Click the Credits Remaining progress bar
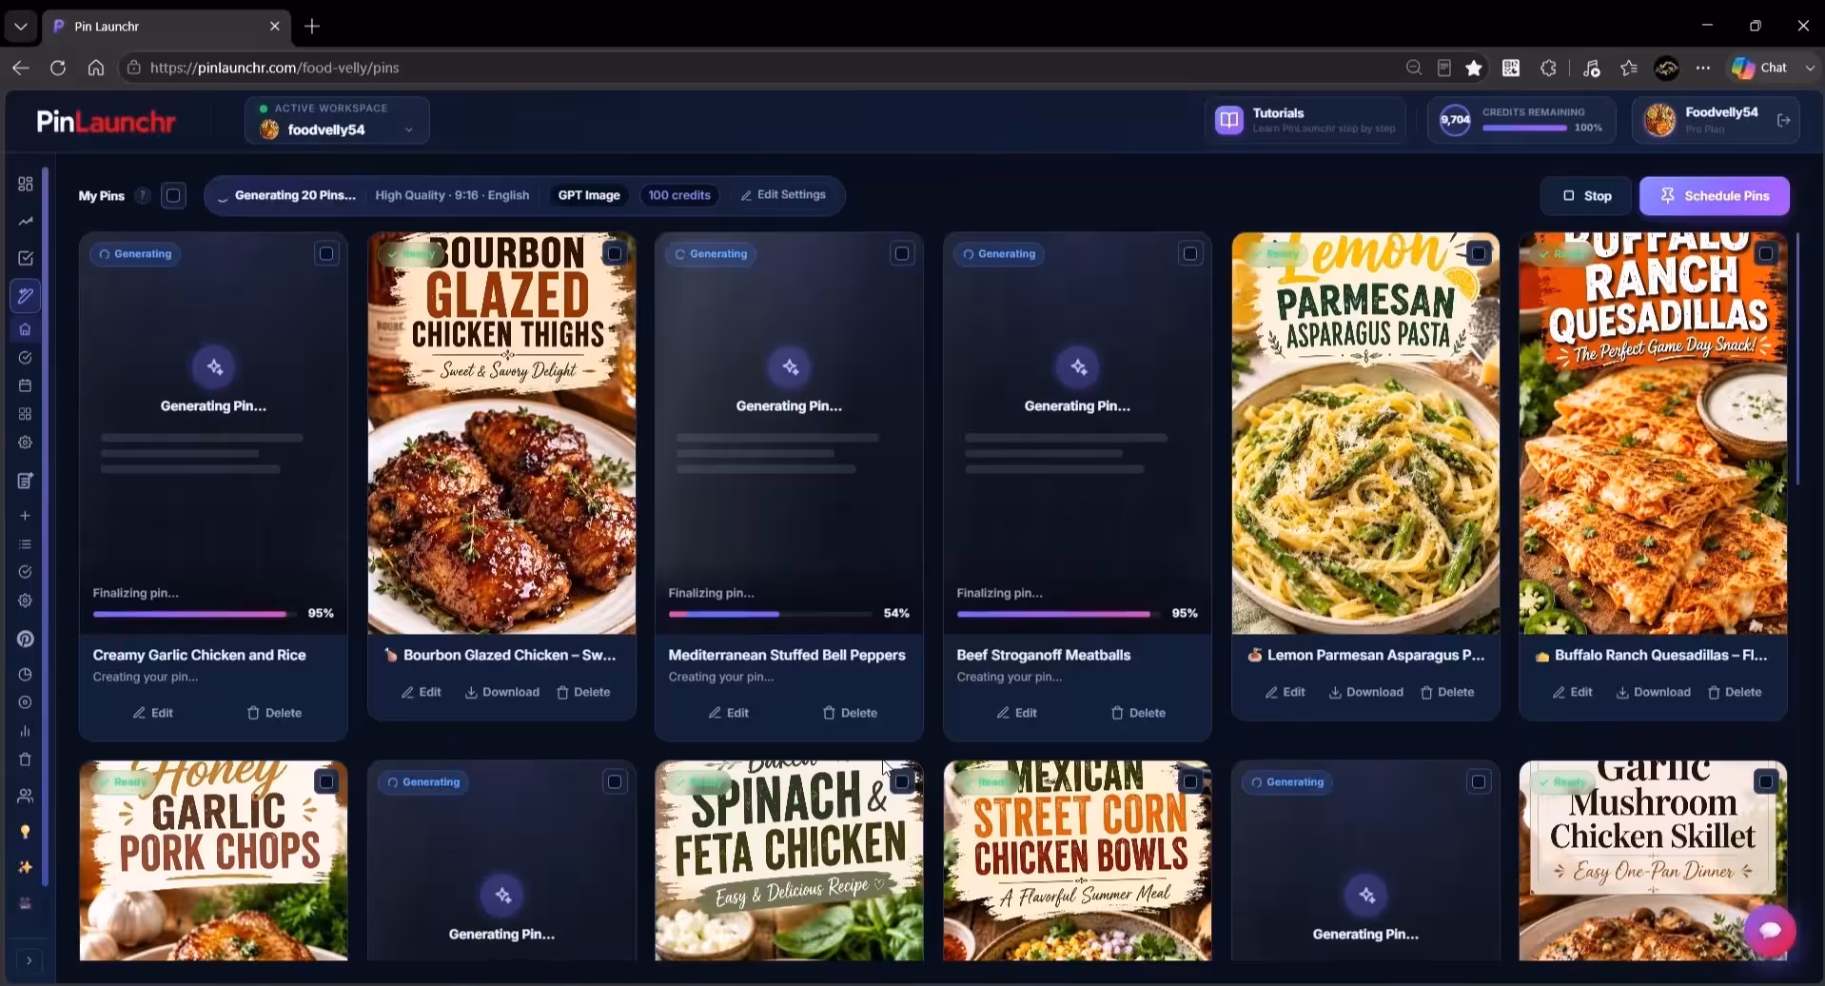This screenshot has width=1825, height=986. [1524, 128]
